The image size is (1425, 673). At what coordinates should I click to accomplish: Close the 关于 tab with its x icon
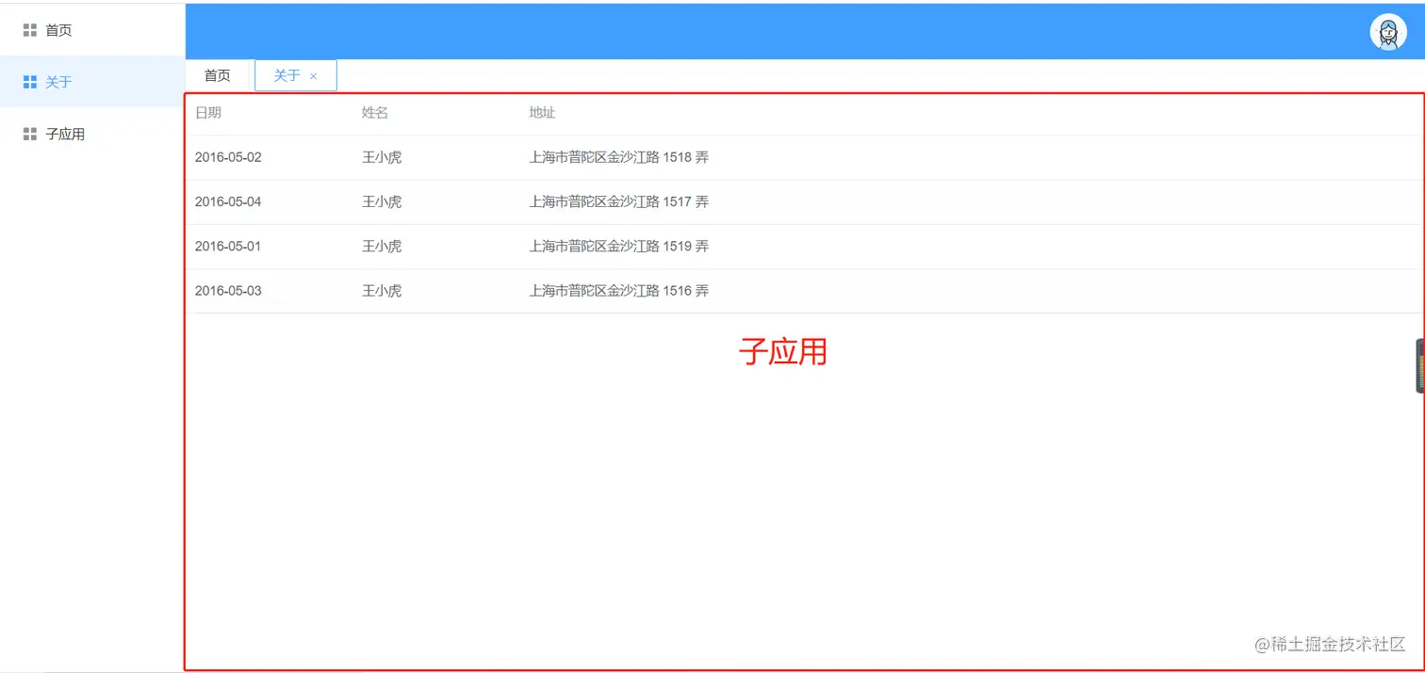coord(314,76)
